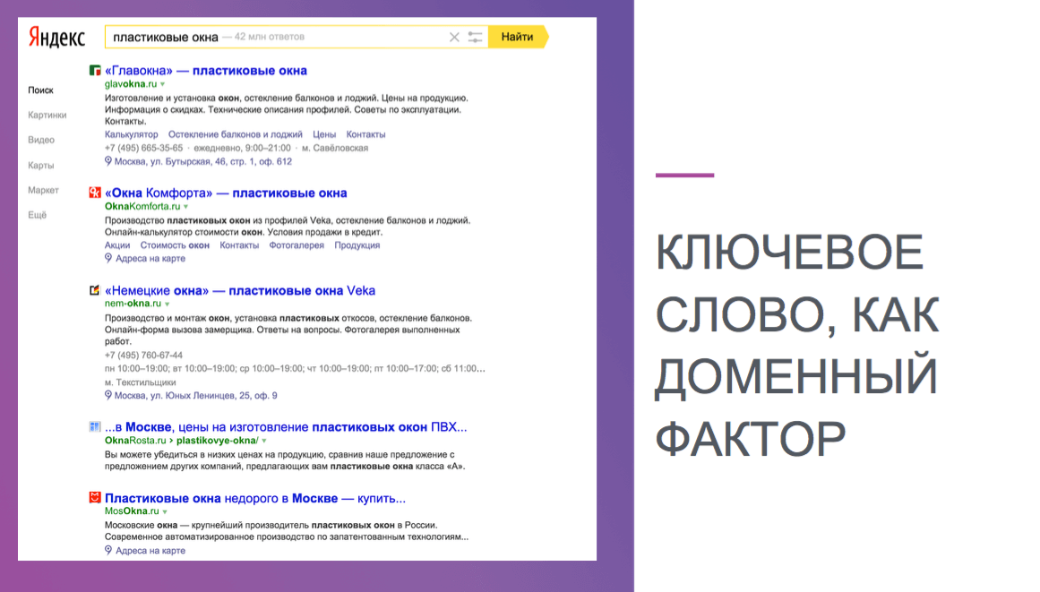Image resolution: width=1040 pixels, height=592 pixels.
Task: Click the Найти search button
Action: [518, 37]
